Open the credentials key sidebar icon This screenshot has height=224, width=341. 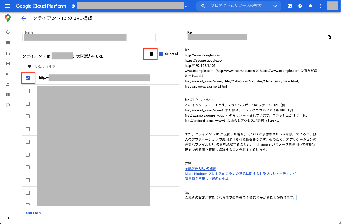tap(8, 74)
